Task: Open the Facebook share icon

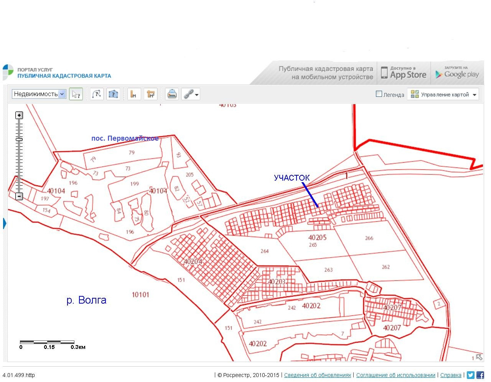Action: (480, 375)
